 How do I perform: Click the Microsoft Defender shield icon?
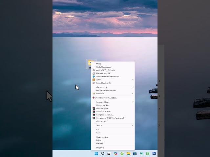[94, 77]
